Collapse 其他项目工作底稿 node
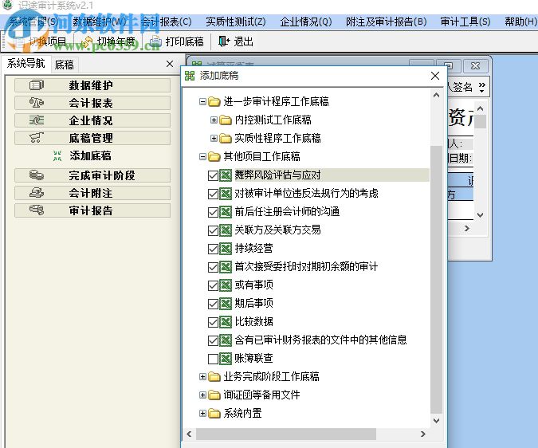 202,157
